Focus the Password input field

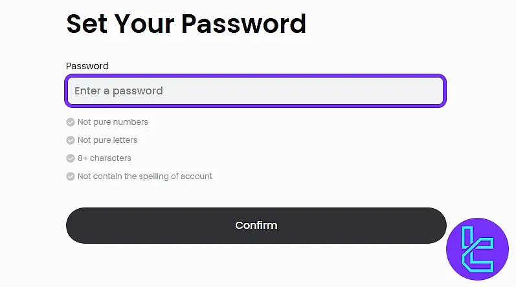coord(255,91)
